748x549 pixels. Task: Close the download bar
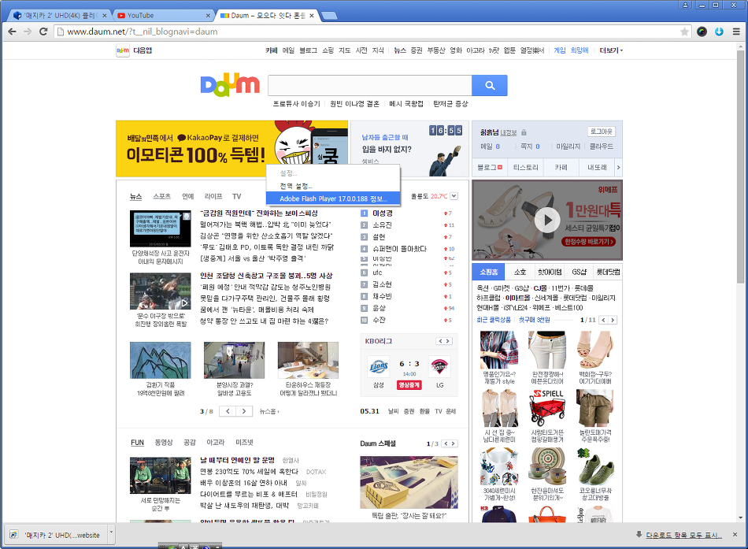[x=735, y=534]
